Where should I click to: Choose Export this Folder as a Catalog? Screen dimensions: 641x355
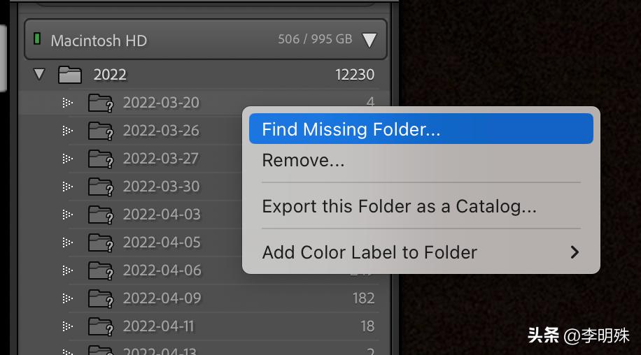[x=399, y=207]
